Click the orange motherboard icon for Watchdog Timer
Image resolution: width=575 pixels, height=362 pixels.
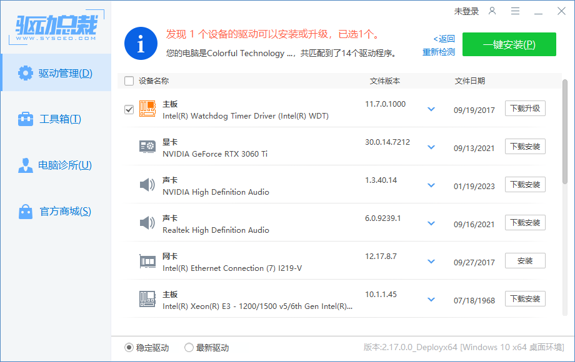pos(147,109)
